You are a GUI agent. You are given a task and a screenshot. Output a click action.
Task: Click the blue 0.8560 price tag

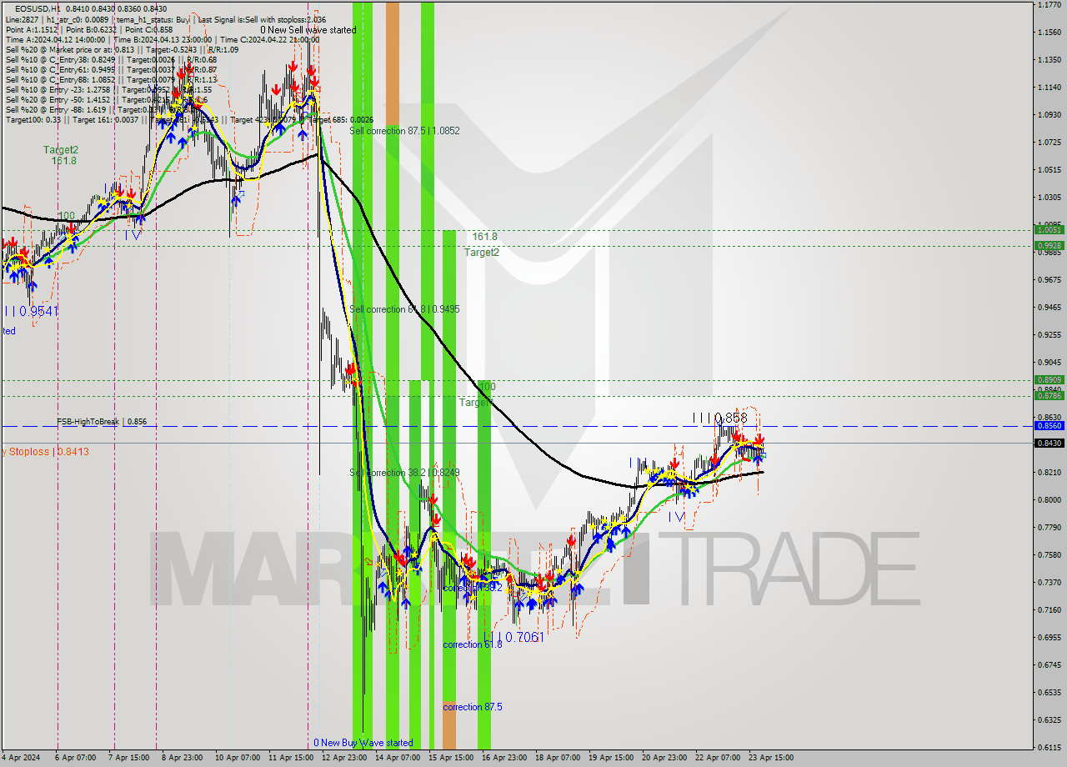pos(1049,425)
